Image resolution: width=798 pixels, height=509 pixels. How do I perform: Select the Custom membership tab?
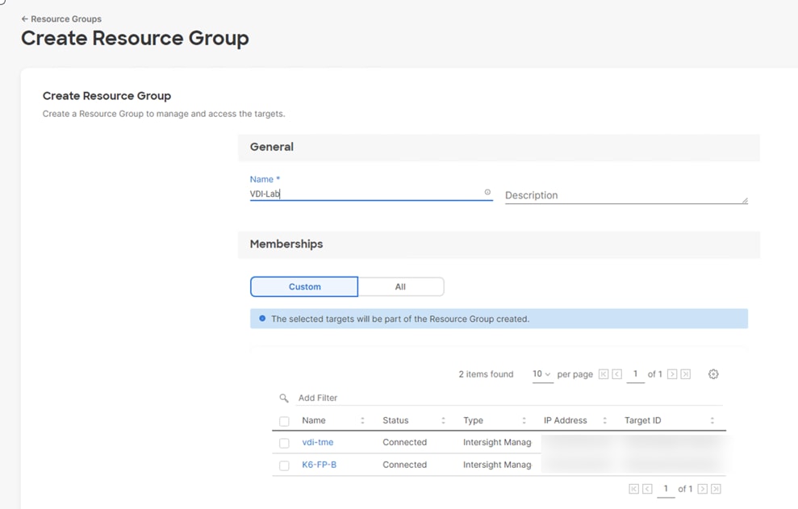pos(304,286)
